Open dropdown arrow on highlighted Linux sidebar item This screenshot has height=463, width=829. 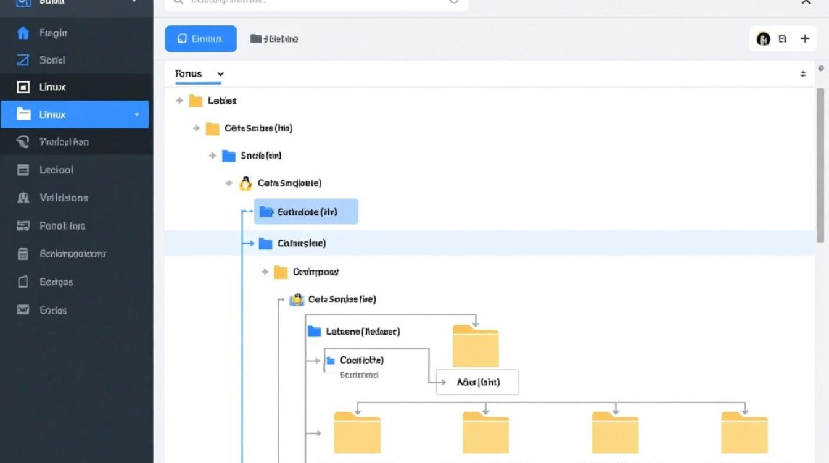[137, 115]
